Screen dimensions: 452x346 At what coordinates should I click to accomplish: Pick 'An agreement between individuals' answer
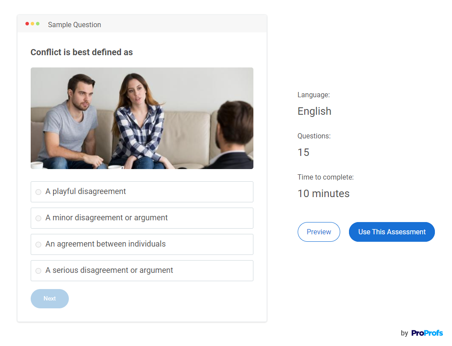pyautogui.click(x=39, y=244)
